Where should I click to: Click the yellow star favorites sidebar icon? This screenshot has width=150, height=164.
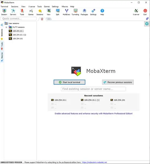[2, 39]
